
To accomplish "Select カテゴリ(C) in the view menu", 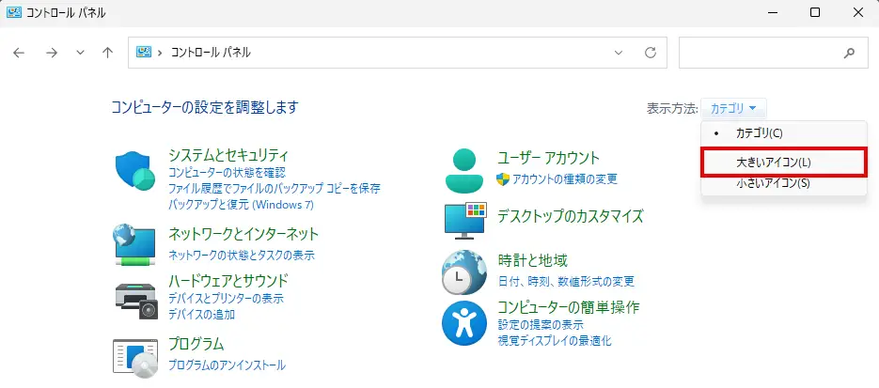I will (784, 133).
